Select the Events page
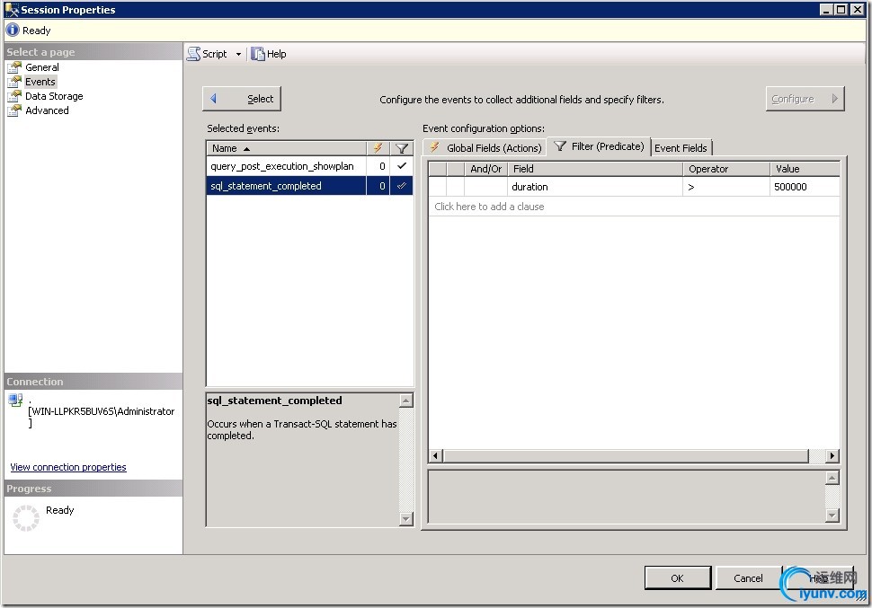Screen dimensions: 872x608 (40, 82)
